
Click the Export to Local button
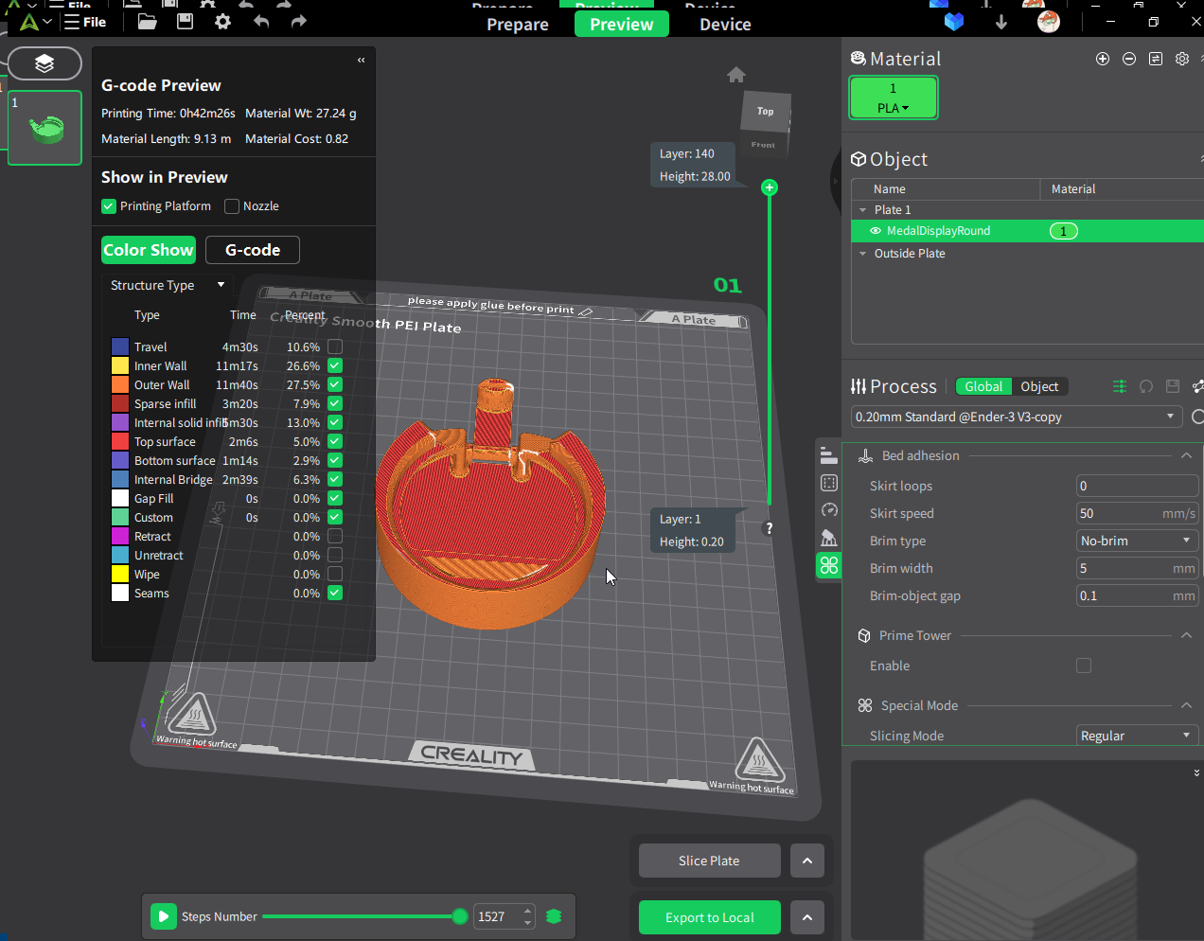click(709, 917)
